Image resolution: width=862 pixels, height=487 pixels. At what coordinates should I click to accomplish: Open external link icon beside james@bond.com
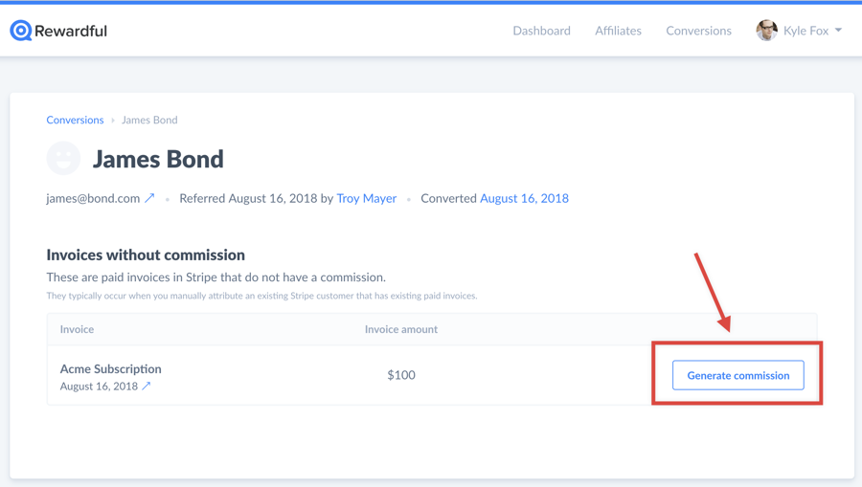tap(149, 198)
